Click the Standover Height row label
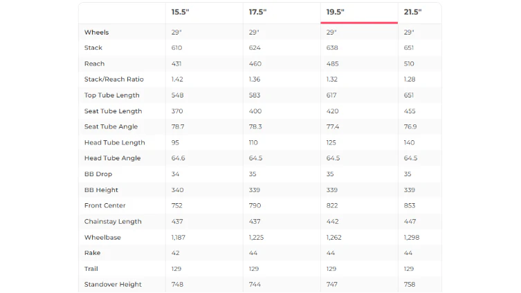The height and width of the screenshot is (293, 521). pos(113,285)
